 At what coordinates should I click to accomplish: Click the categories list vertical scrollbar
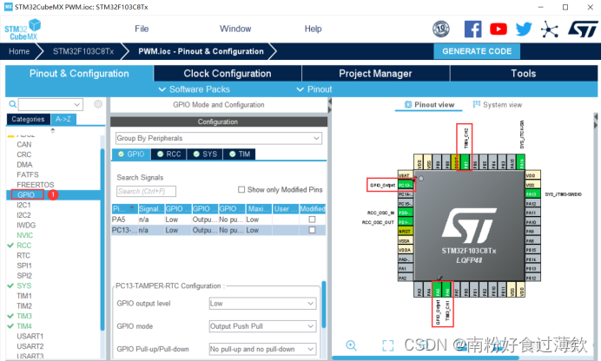coord(102,240)
